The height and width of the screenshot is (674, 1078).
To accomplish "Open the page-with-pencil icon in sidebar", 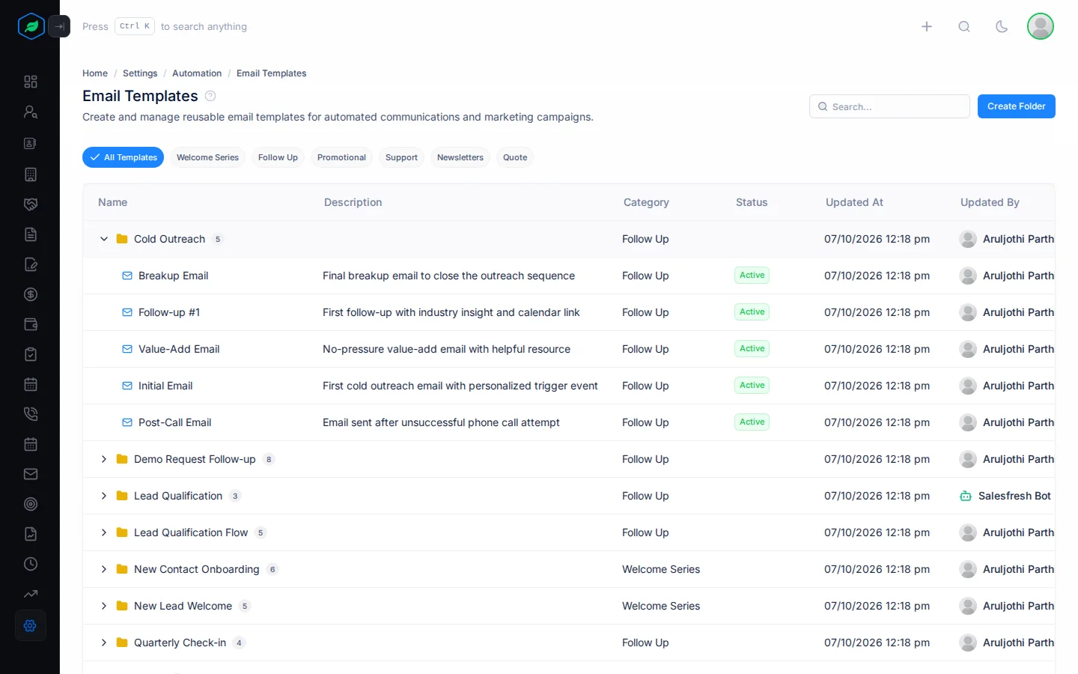I will point(31,264).
